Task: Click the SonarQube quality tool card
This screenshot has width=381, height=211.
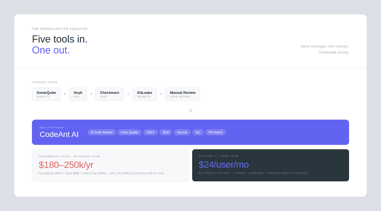Action: pyautogui.click(x=46, y=94)
